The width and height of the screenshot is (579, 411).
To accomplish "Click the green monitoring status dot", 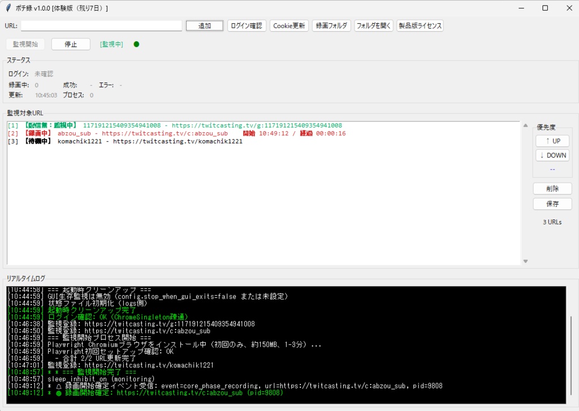I will 136,44.
